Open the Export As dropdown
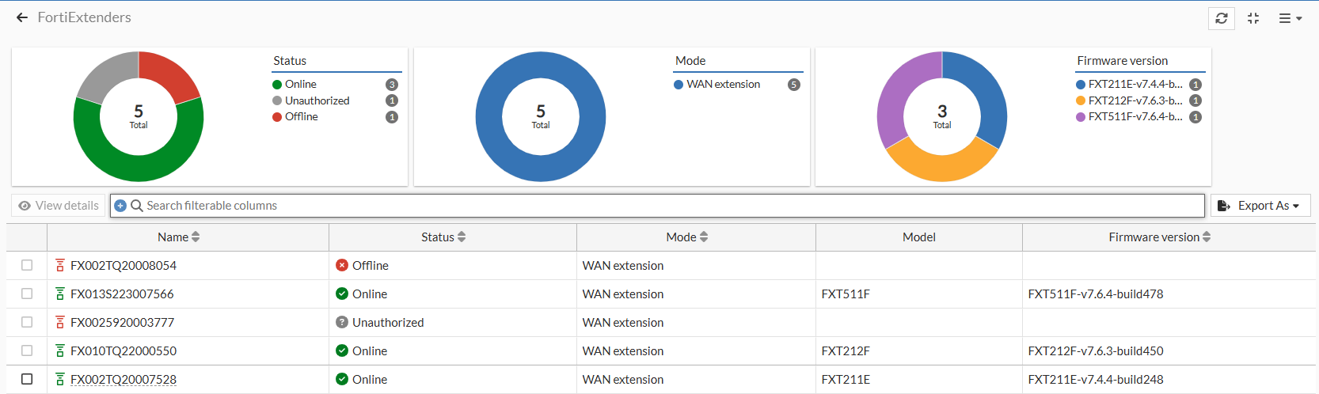1319x394 pixels. pos(1260,206)
